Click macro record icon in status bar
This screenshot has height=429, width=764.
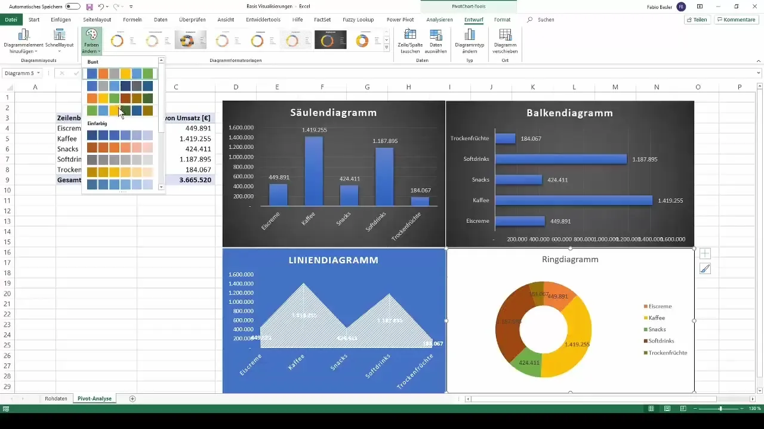click(5, 409)
